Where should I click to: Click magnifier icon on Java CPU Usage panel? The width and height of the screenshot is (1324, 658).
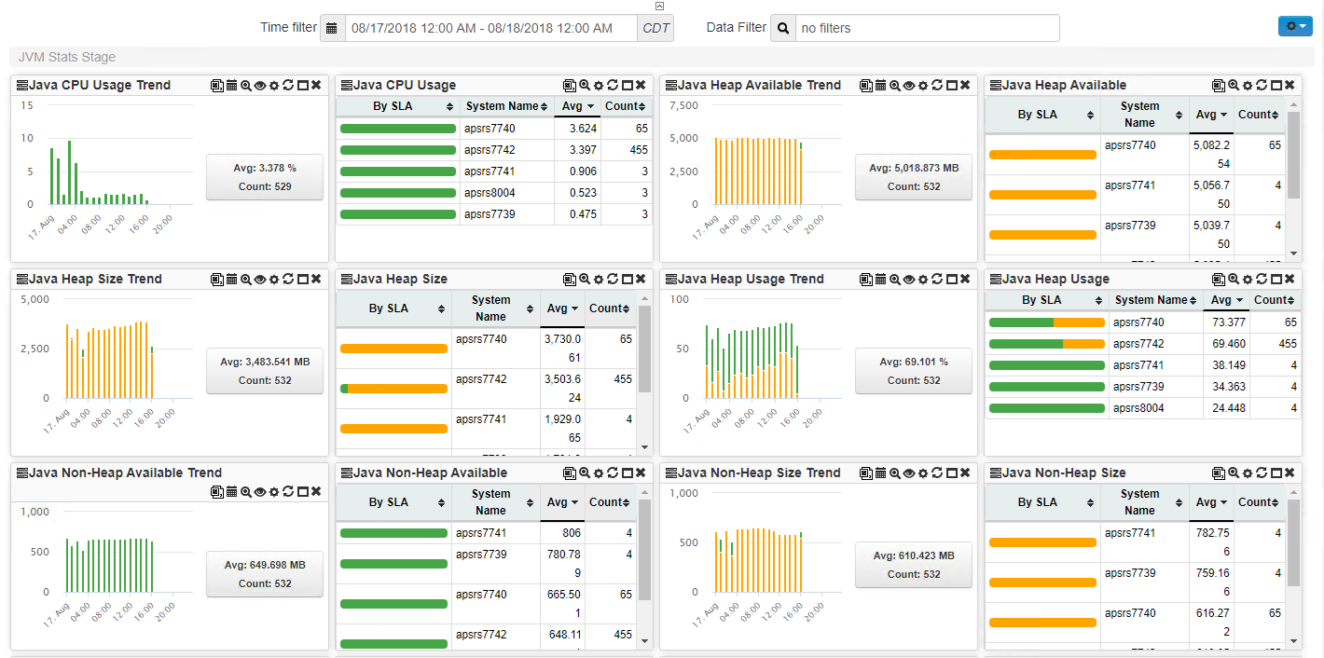[585, 85]
